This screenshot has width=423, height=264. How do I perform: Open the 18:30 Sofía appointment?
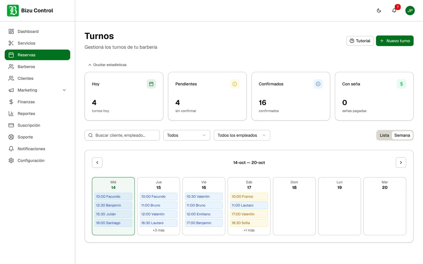click(x=249, y=223)
